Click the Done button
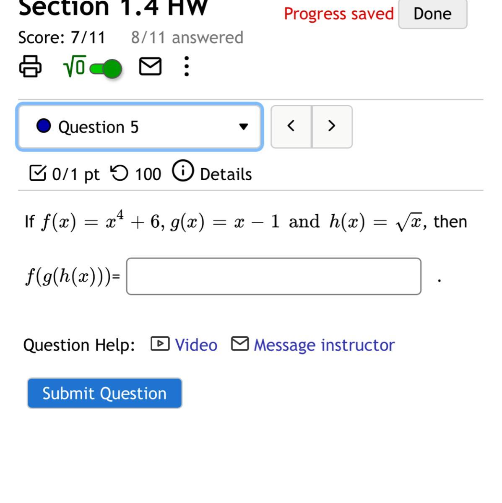This screenshot has height=503, width=502. coord(432,14)
